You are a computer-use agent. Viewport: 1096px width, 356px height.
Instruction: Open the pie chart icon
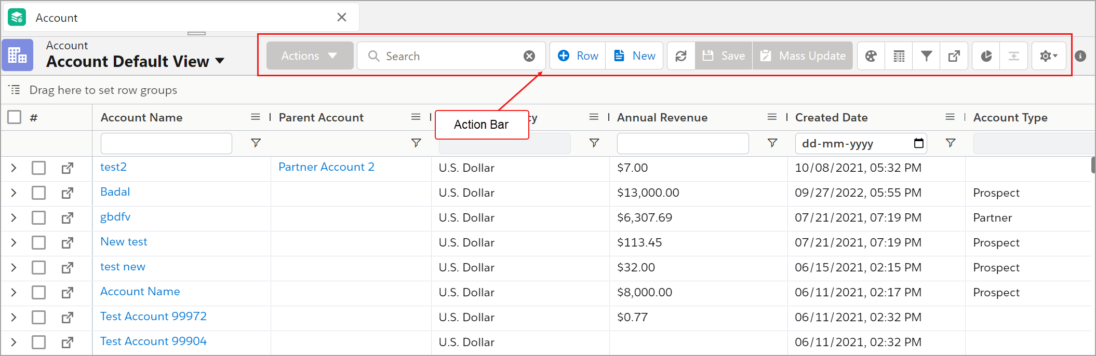point(986,56)
